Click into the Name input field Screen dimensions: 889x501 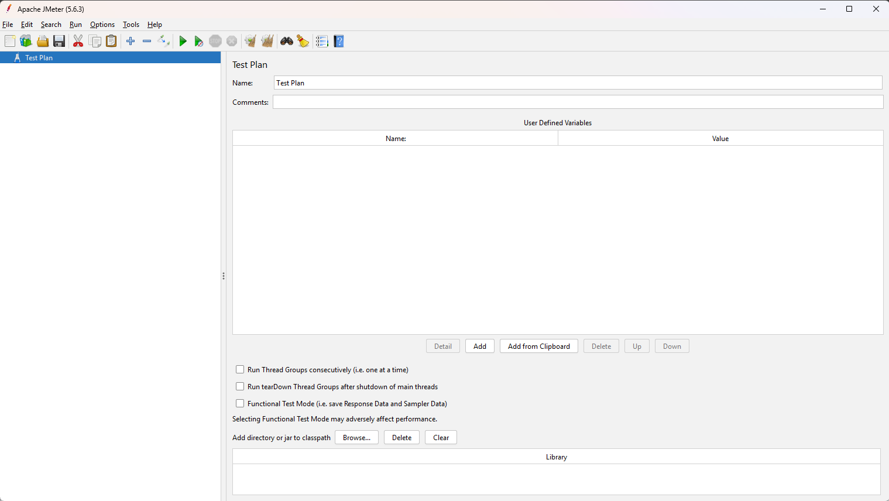tap(578, 83)
